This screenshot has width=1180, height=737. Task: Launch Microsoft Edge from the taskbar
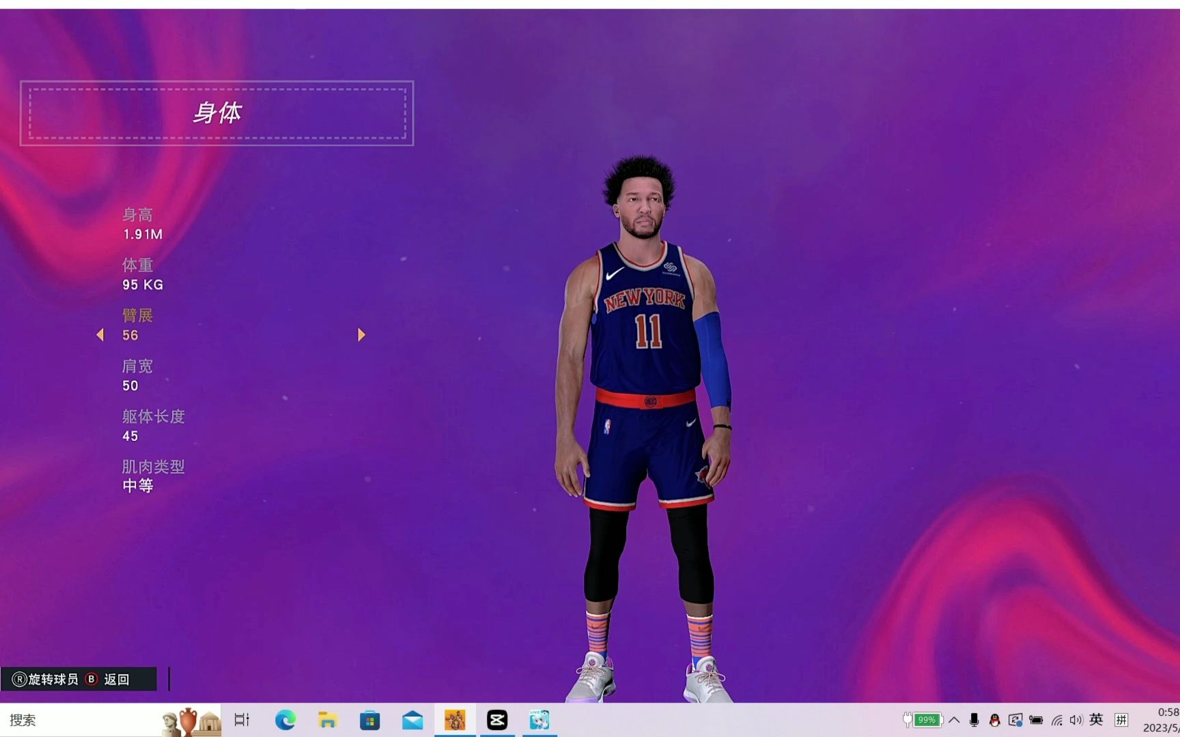coord(285,720)
